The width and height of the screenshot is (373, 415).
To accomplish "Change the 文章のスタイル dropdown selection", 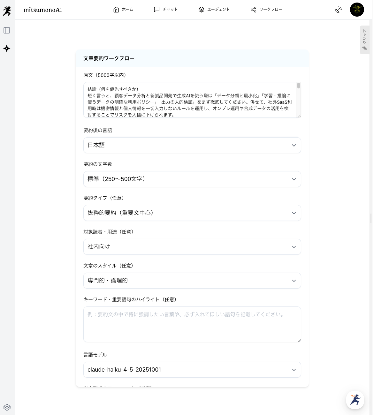I will click(x=192, y=281).
